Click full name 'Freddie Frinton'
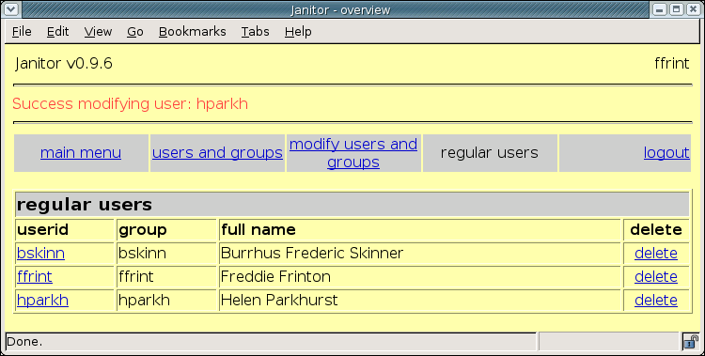 click(x=275, y=276)
